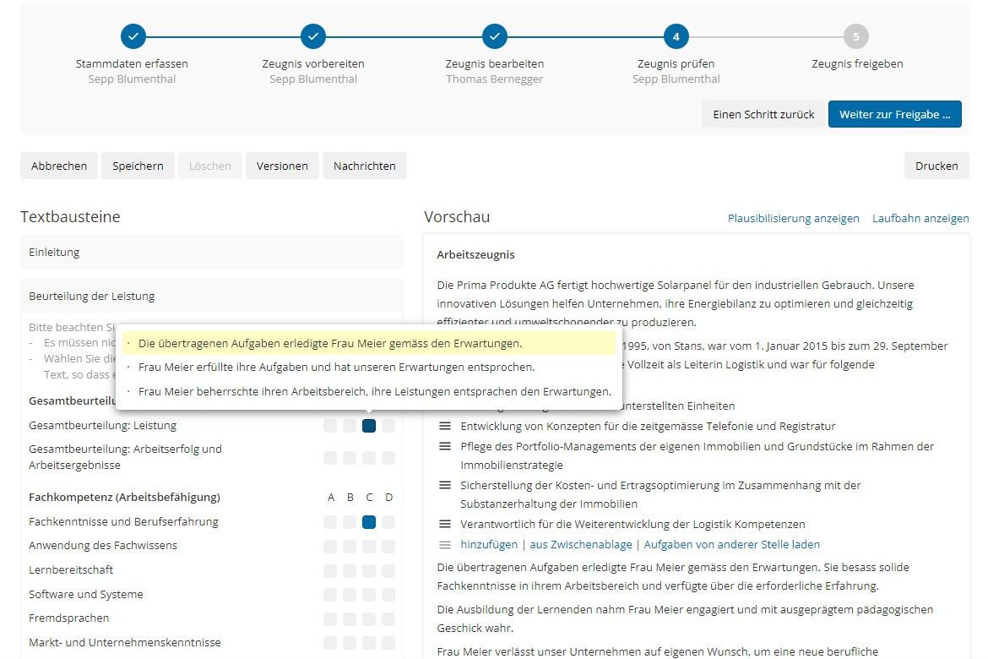Click grey step circle 5 for "Zeugnis freigeben"
This screenshot has width=988, height=659.
point(856,36)
